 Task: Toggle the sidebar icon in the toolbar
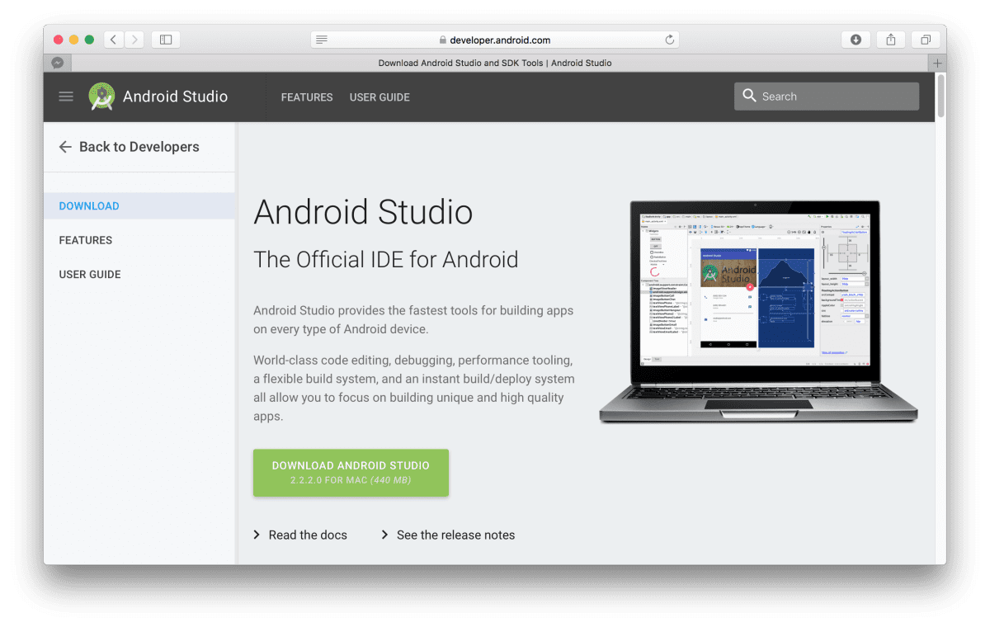[165, 39]
